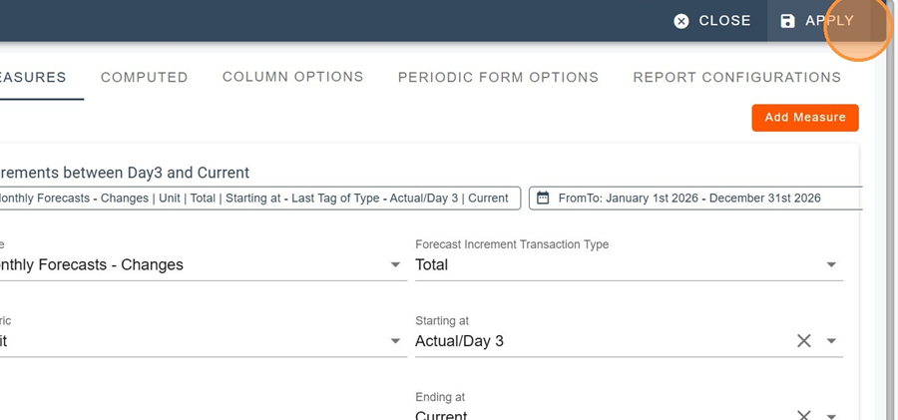The height and width of the screenshot is (420, 898).
Task: Select the PERIODIC FORM OPTIONS tab
Action: pyautogui.click(x=498, y=77)
